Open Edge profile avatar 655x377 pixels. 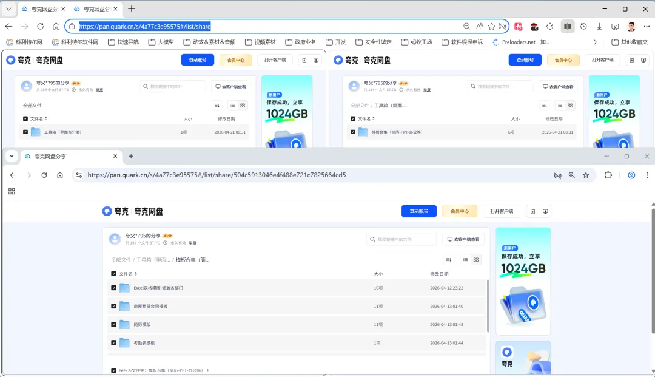pos(631,26)
